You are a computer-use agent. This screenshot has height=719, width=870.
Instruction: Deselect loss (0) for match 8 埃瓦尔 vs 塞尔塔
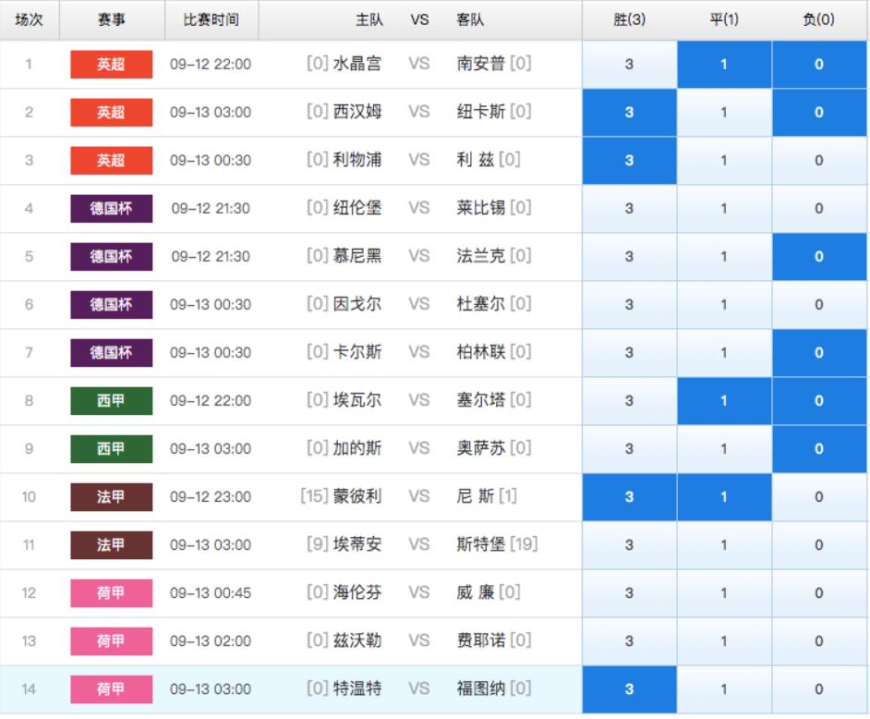(819, 401)
